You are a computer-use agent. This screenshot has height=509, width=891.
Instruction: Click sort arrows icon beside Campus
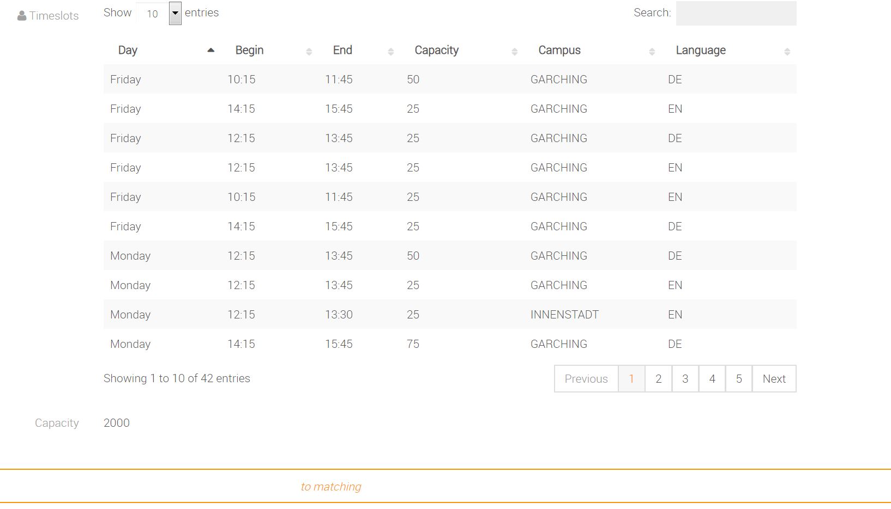pos(652,51)
